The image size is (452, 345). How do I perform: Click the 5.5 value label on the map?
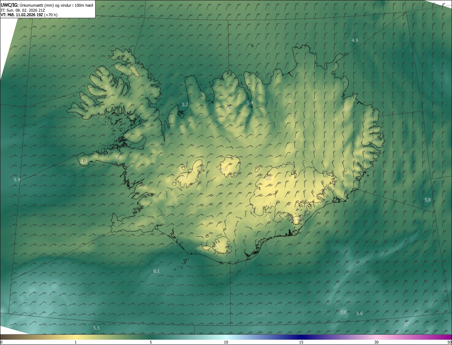pyautogui.click(x=96, y=328)
